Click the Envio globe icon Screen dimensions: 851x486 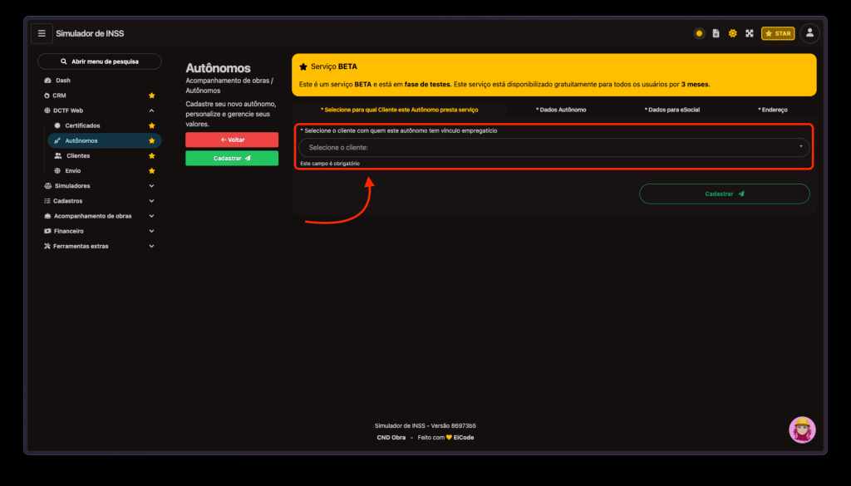[x=57, y=171]
